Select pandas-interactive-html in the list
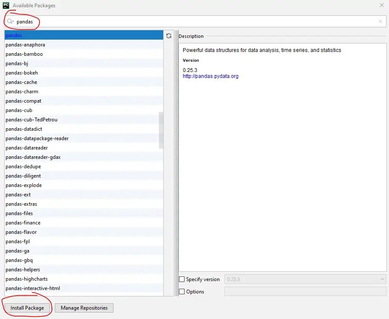The width and height of the screenshot is (389, 319). [x=84, y=288]
